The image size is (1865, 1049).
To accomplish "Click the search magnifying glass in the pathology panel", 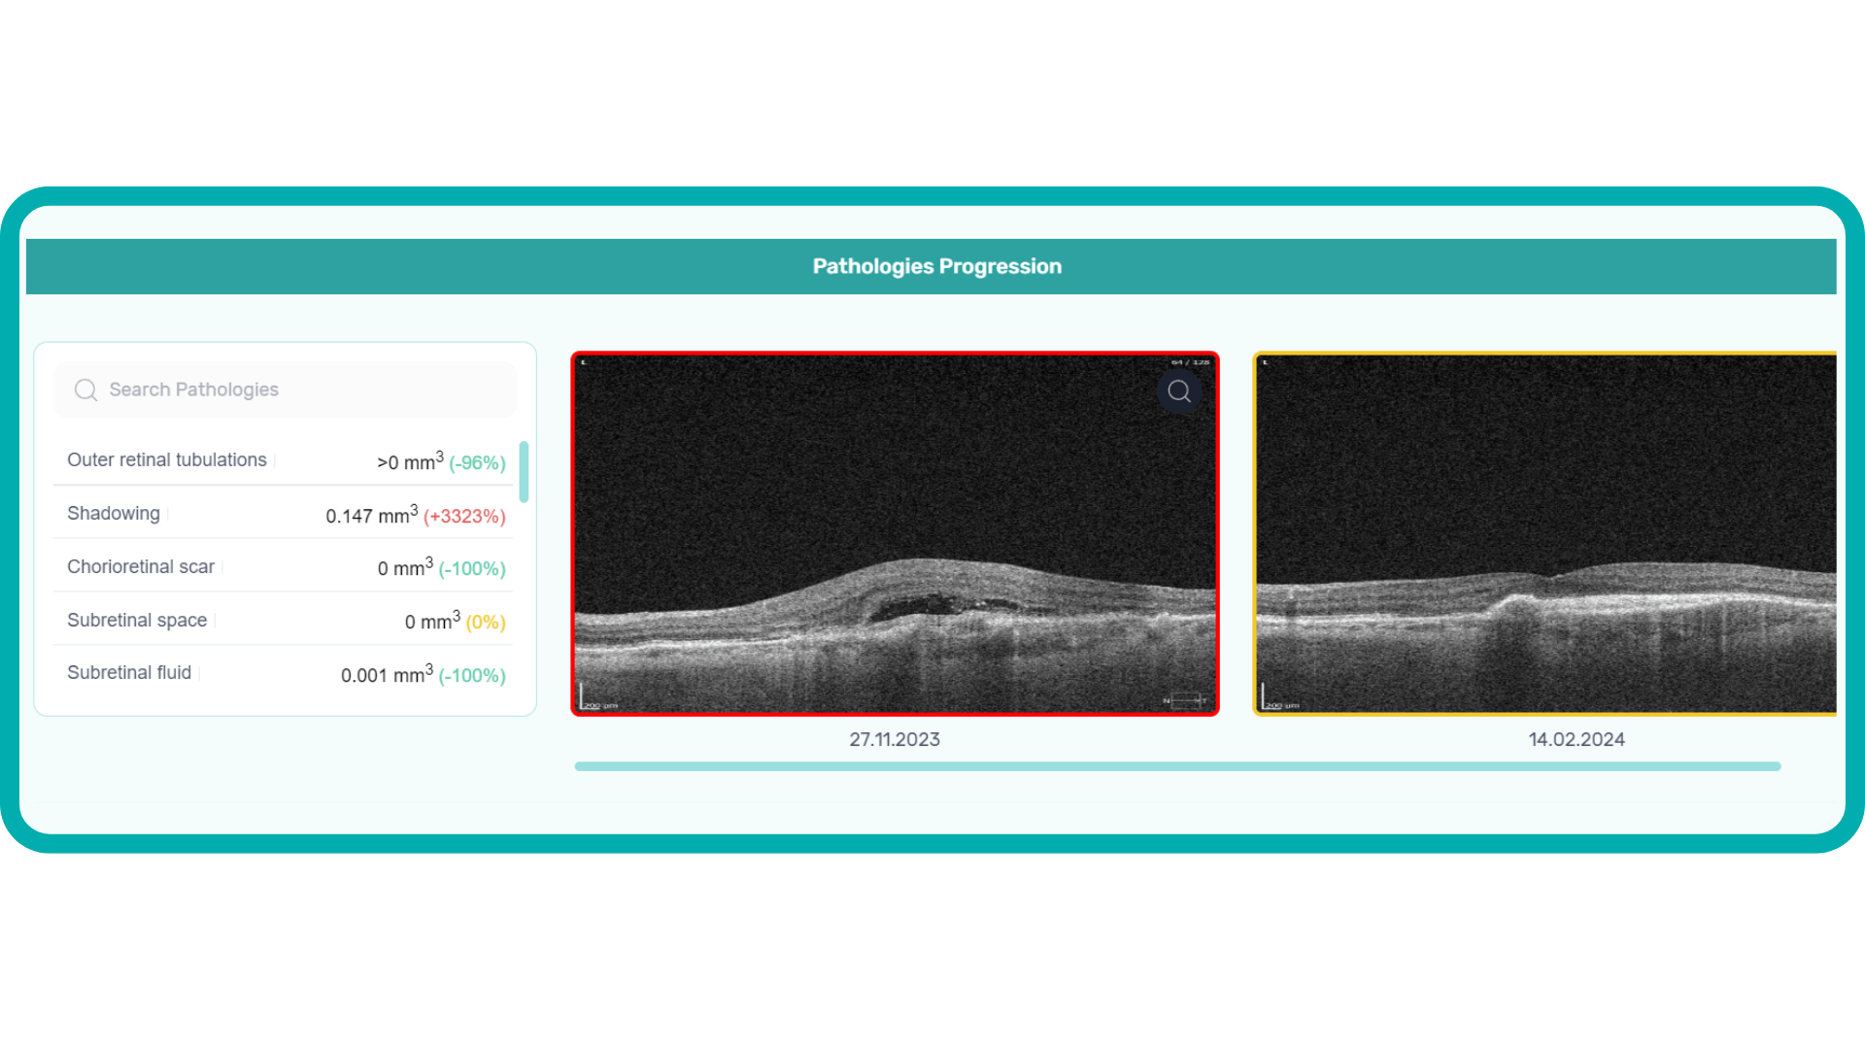I will 85,389.
